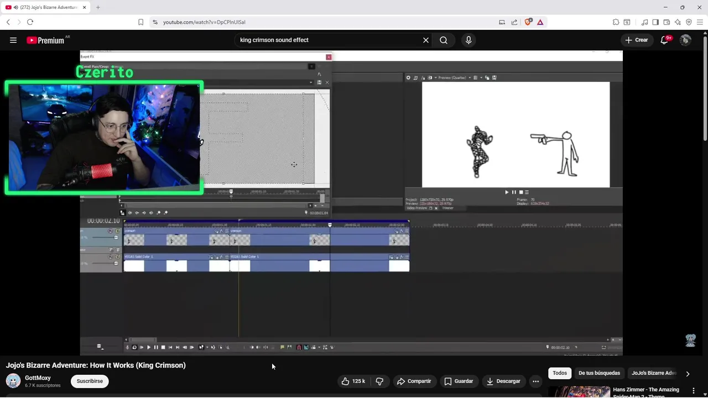Clear the search box with the X
Image resolution: width=708 pixels, height=398 pixels.
point(426,40)
